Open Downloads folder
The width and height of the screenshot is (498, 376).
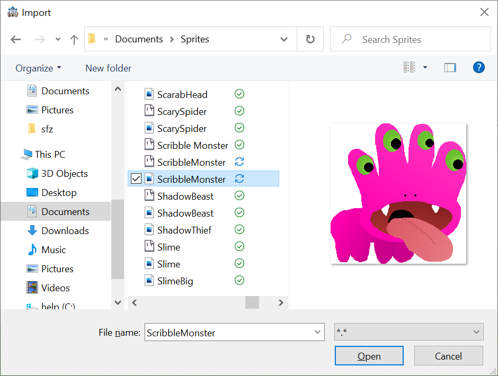click(x=58, y=230)
